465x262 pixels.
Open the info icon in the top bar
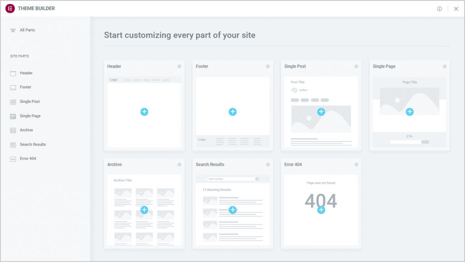[439, 8]
